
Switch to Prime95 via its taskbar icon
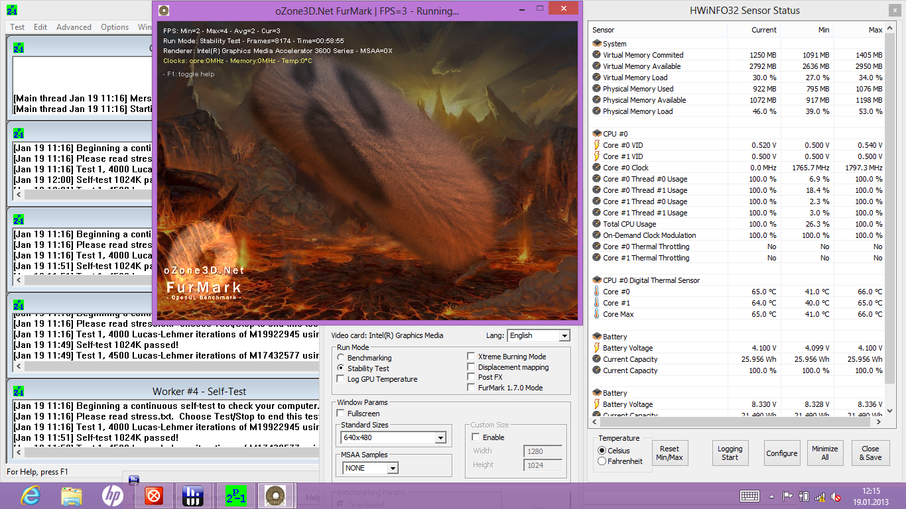click(235, 496)
